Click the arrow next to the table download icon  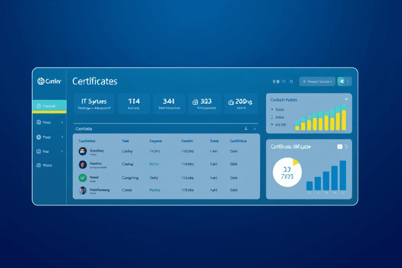pyautogui.click(x=254, y=128)
